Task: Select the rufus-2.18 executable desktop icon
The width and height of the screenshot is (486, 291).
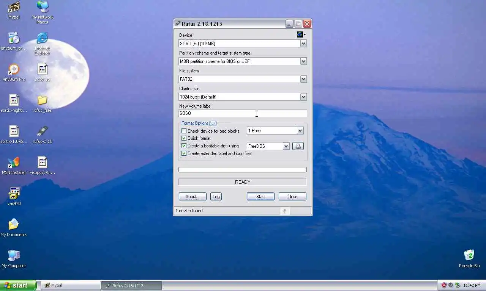Action: click(x=42, y=135)
